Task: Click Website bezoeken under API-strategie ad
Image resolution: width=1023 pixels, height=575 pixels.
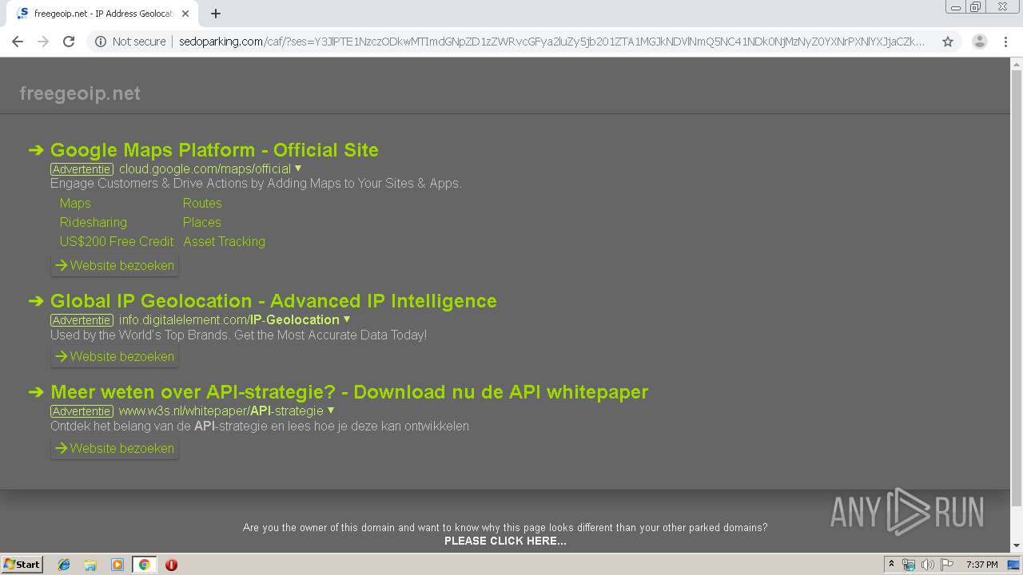Action: pyautogui.click(x=114, y=448)
